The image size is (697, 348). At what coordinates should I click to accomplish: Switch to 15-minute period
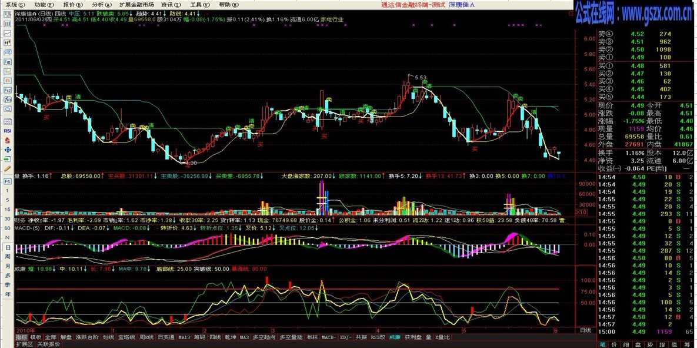tap(8, 209)
